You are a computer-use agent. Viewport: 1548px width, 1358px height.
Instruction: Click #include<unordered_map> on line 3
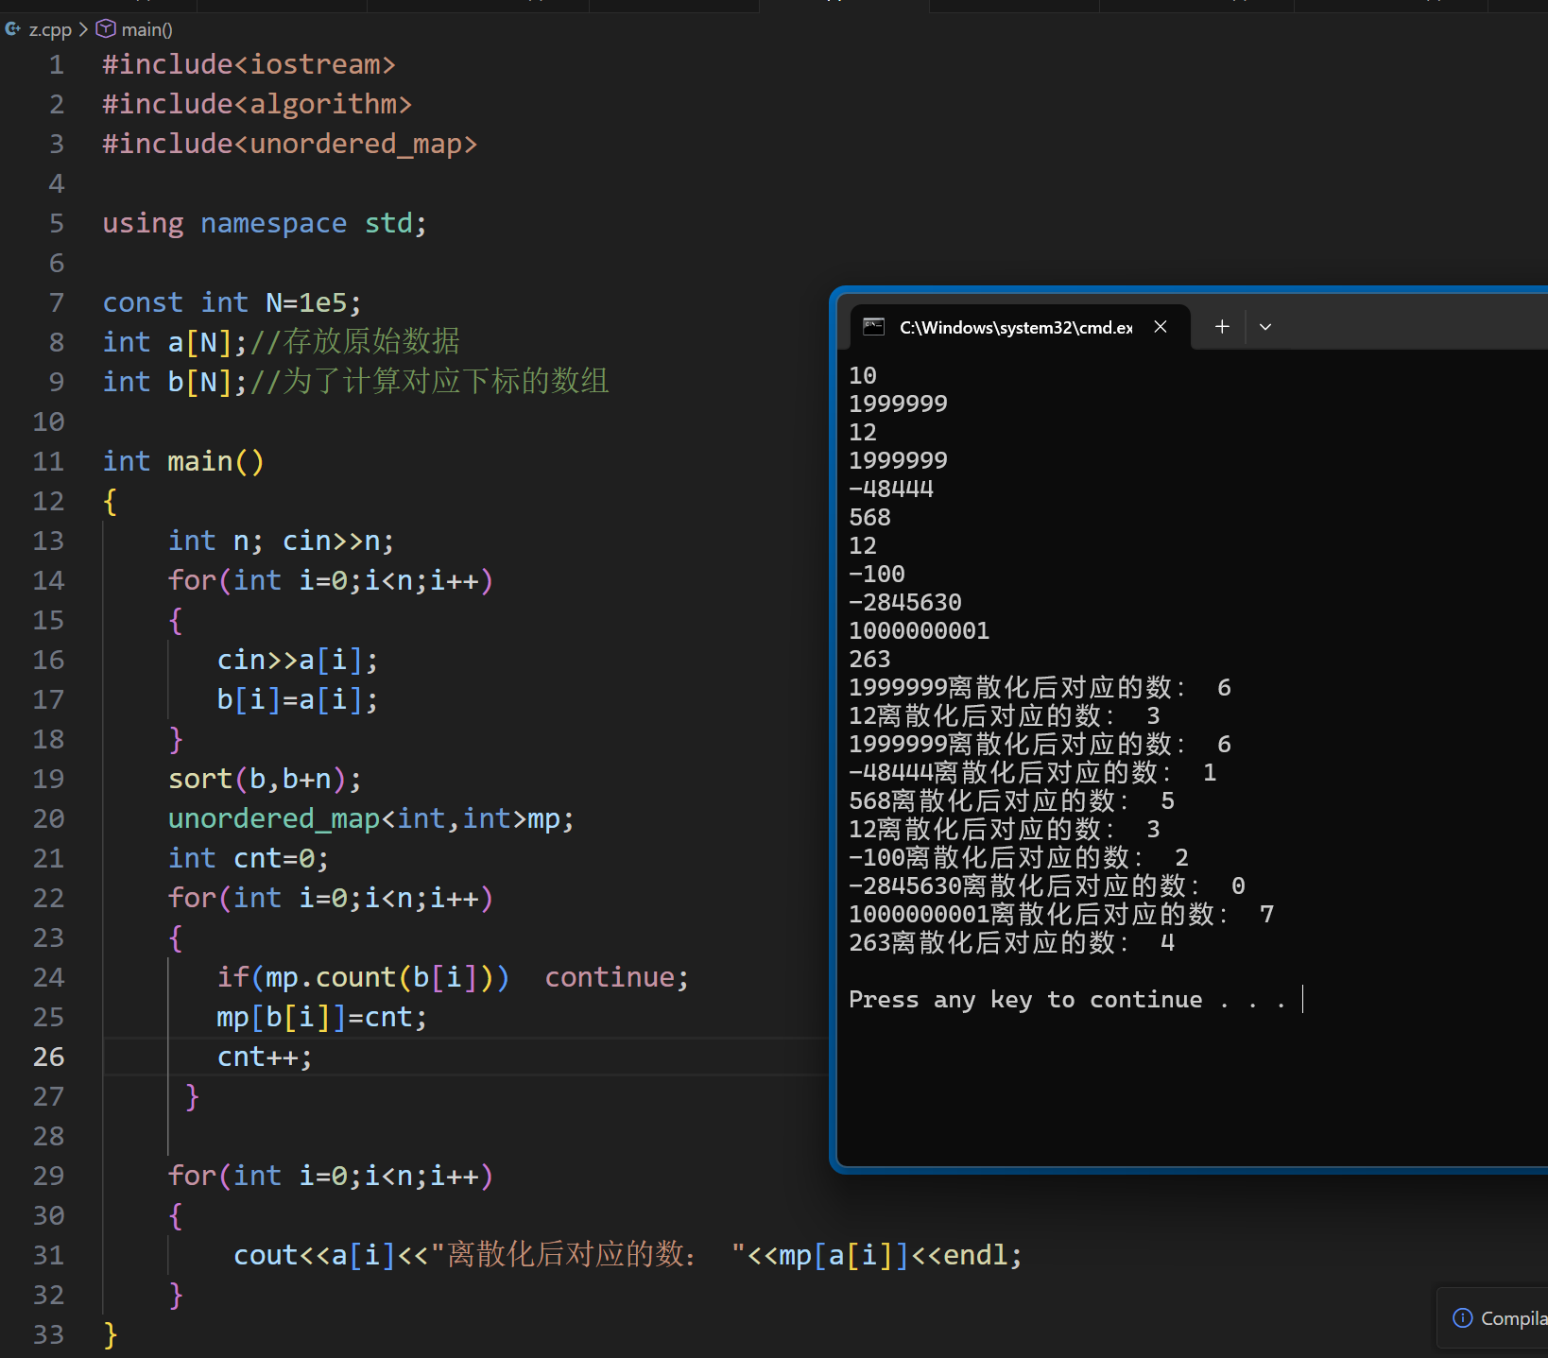[290, 144]
